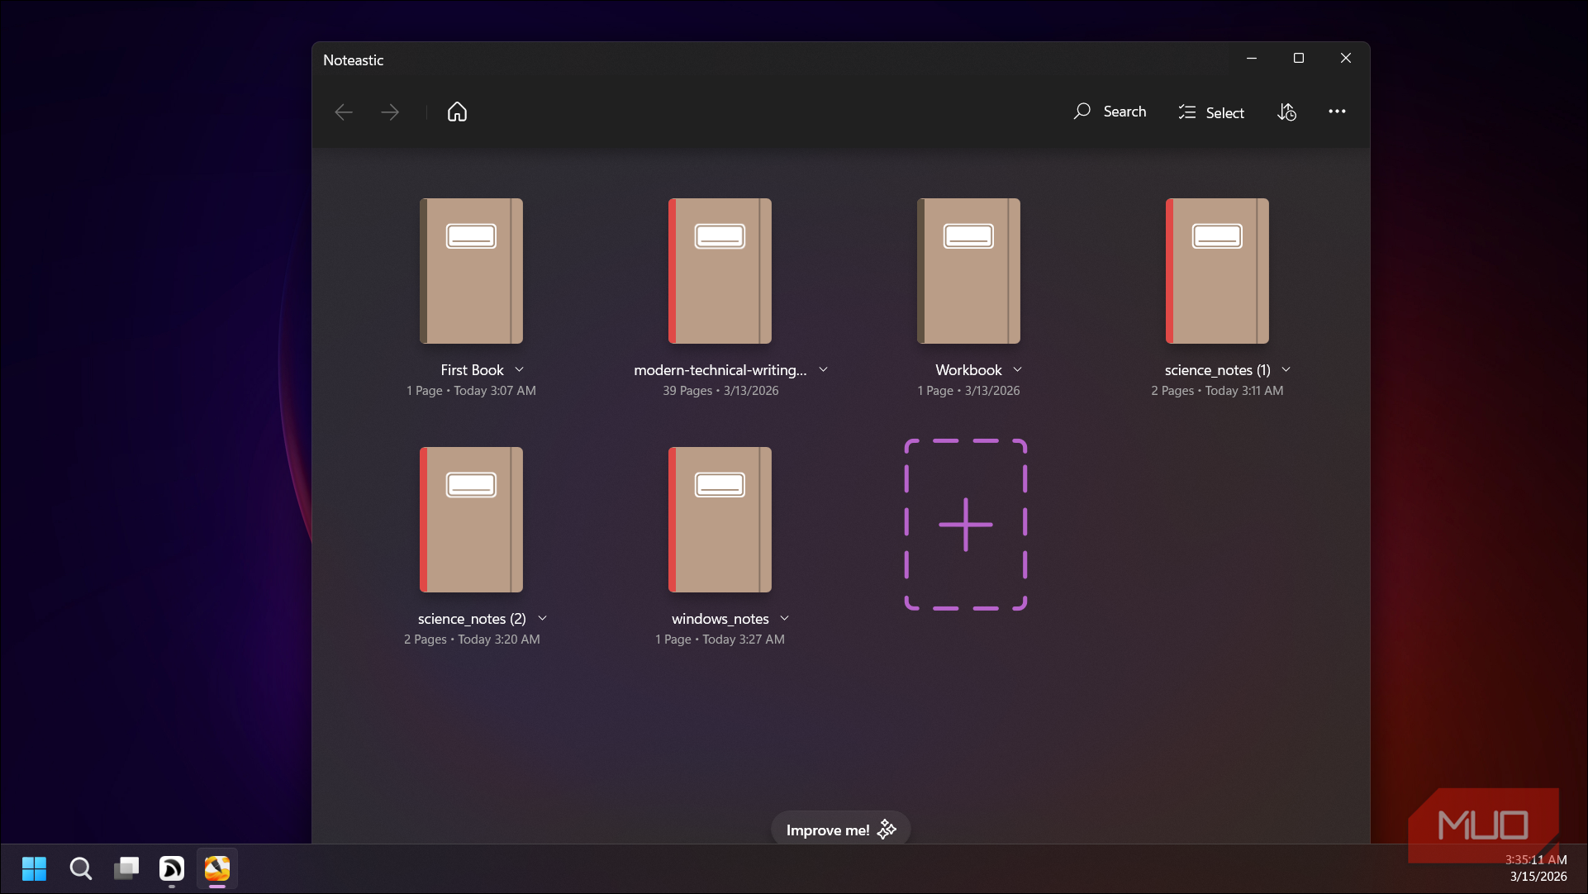Open the three-dot more options menu
The image size is (1588, 894).
point(1337,112)
